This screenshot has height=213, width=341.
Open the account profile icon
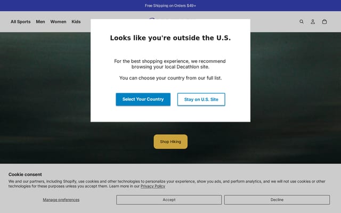(313, 21)
